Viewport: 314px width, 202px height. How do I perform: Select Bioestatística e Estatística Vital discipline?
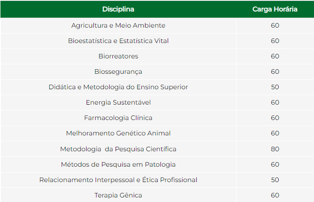click(x=118, y=41)
